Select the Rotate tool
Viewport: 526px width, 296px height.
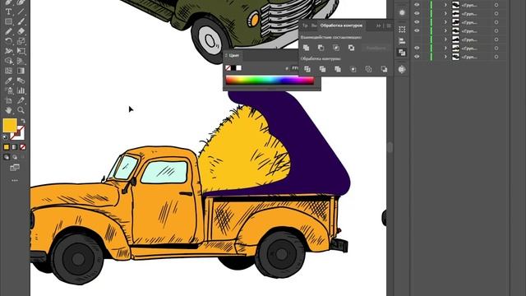9,41
